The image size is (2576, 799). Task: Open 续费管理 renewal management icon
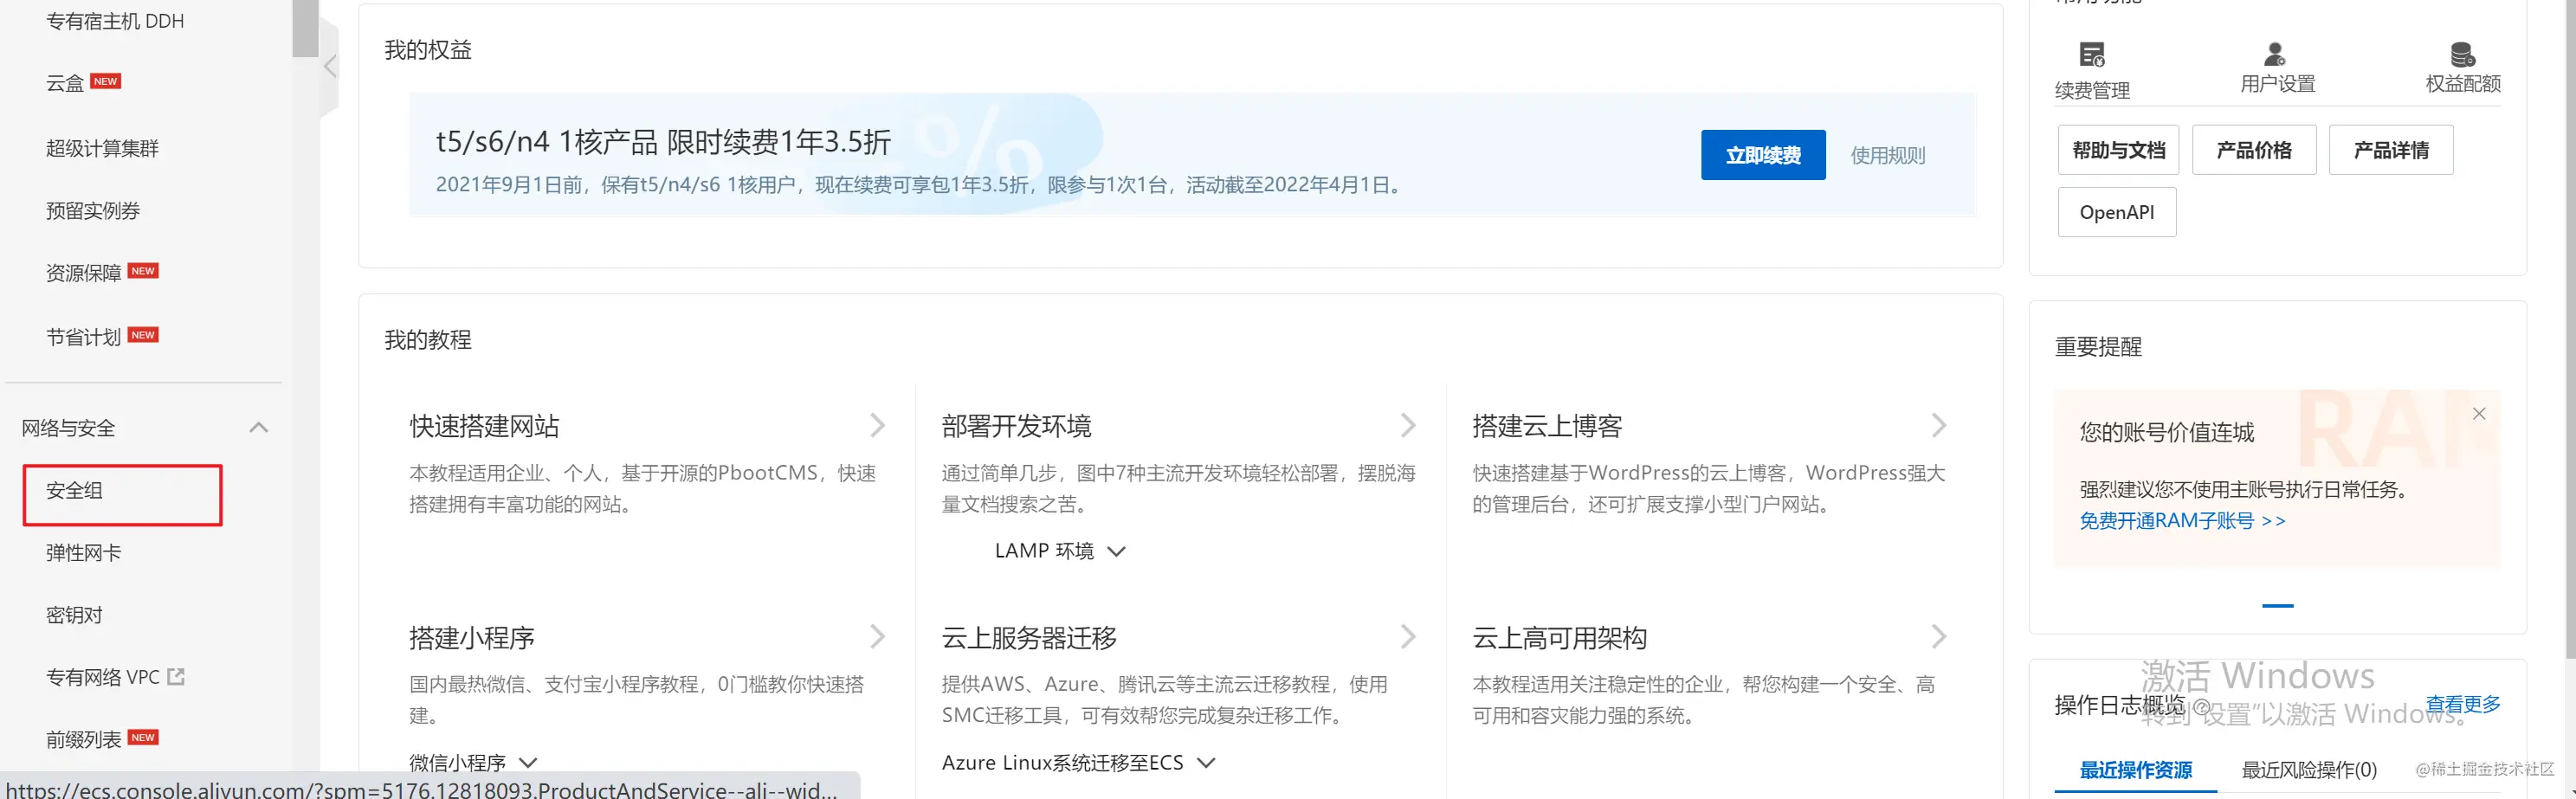(x=2092, y=55)
